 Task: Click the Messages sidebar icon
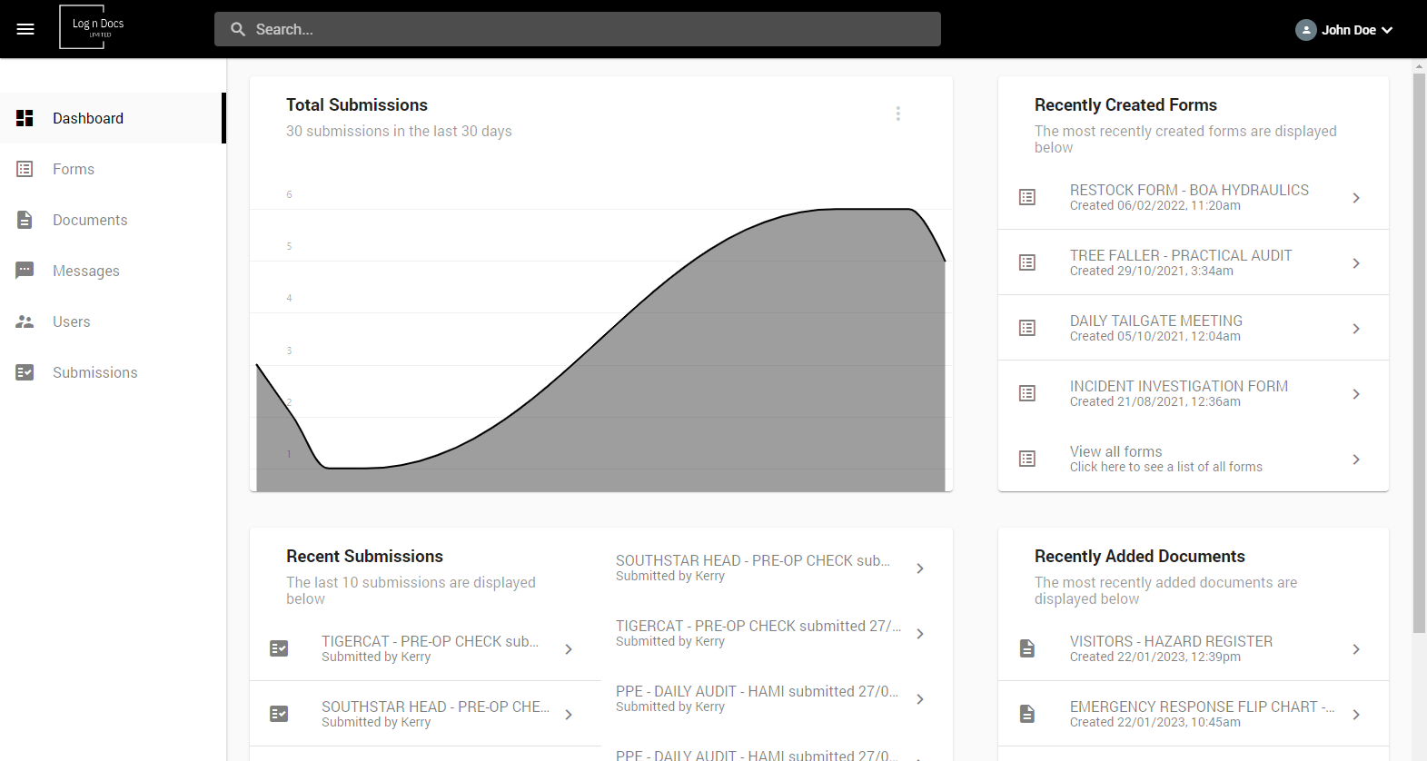[25, 271]
